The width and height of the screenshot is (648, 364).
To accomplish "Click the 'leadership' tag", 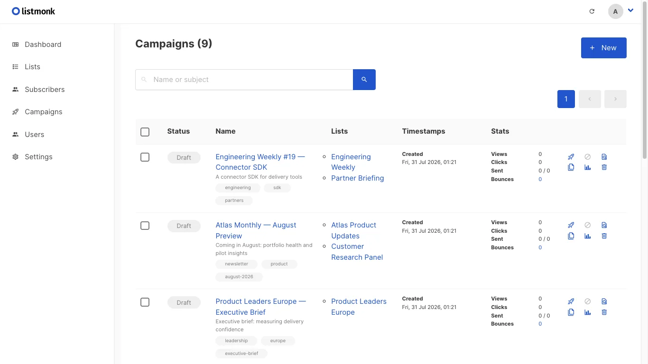I will (x=236, y=341).
